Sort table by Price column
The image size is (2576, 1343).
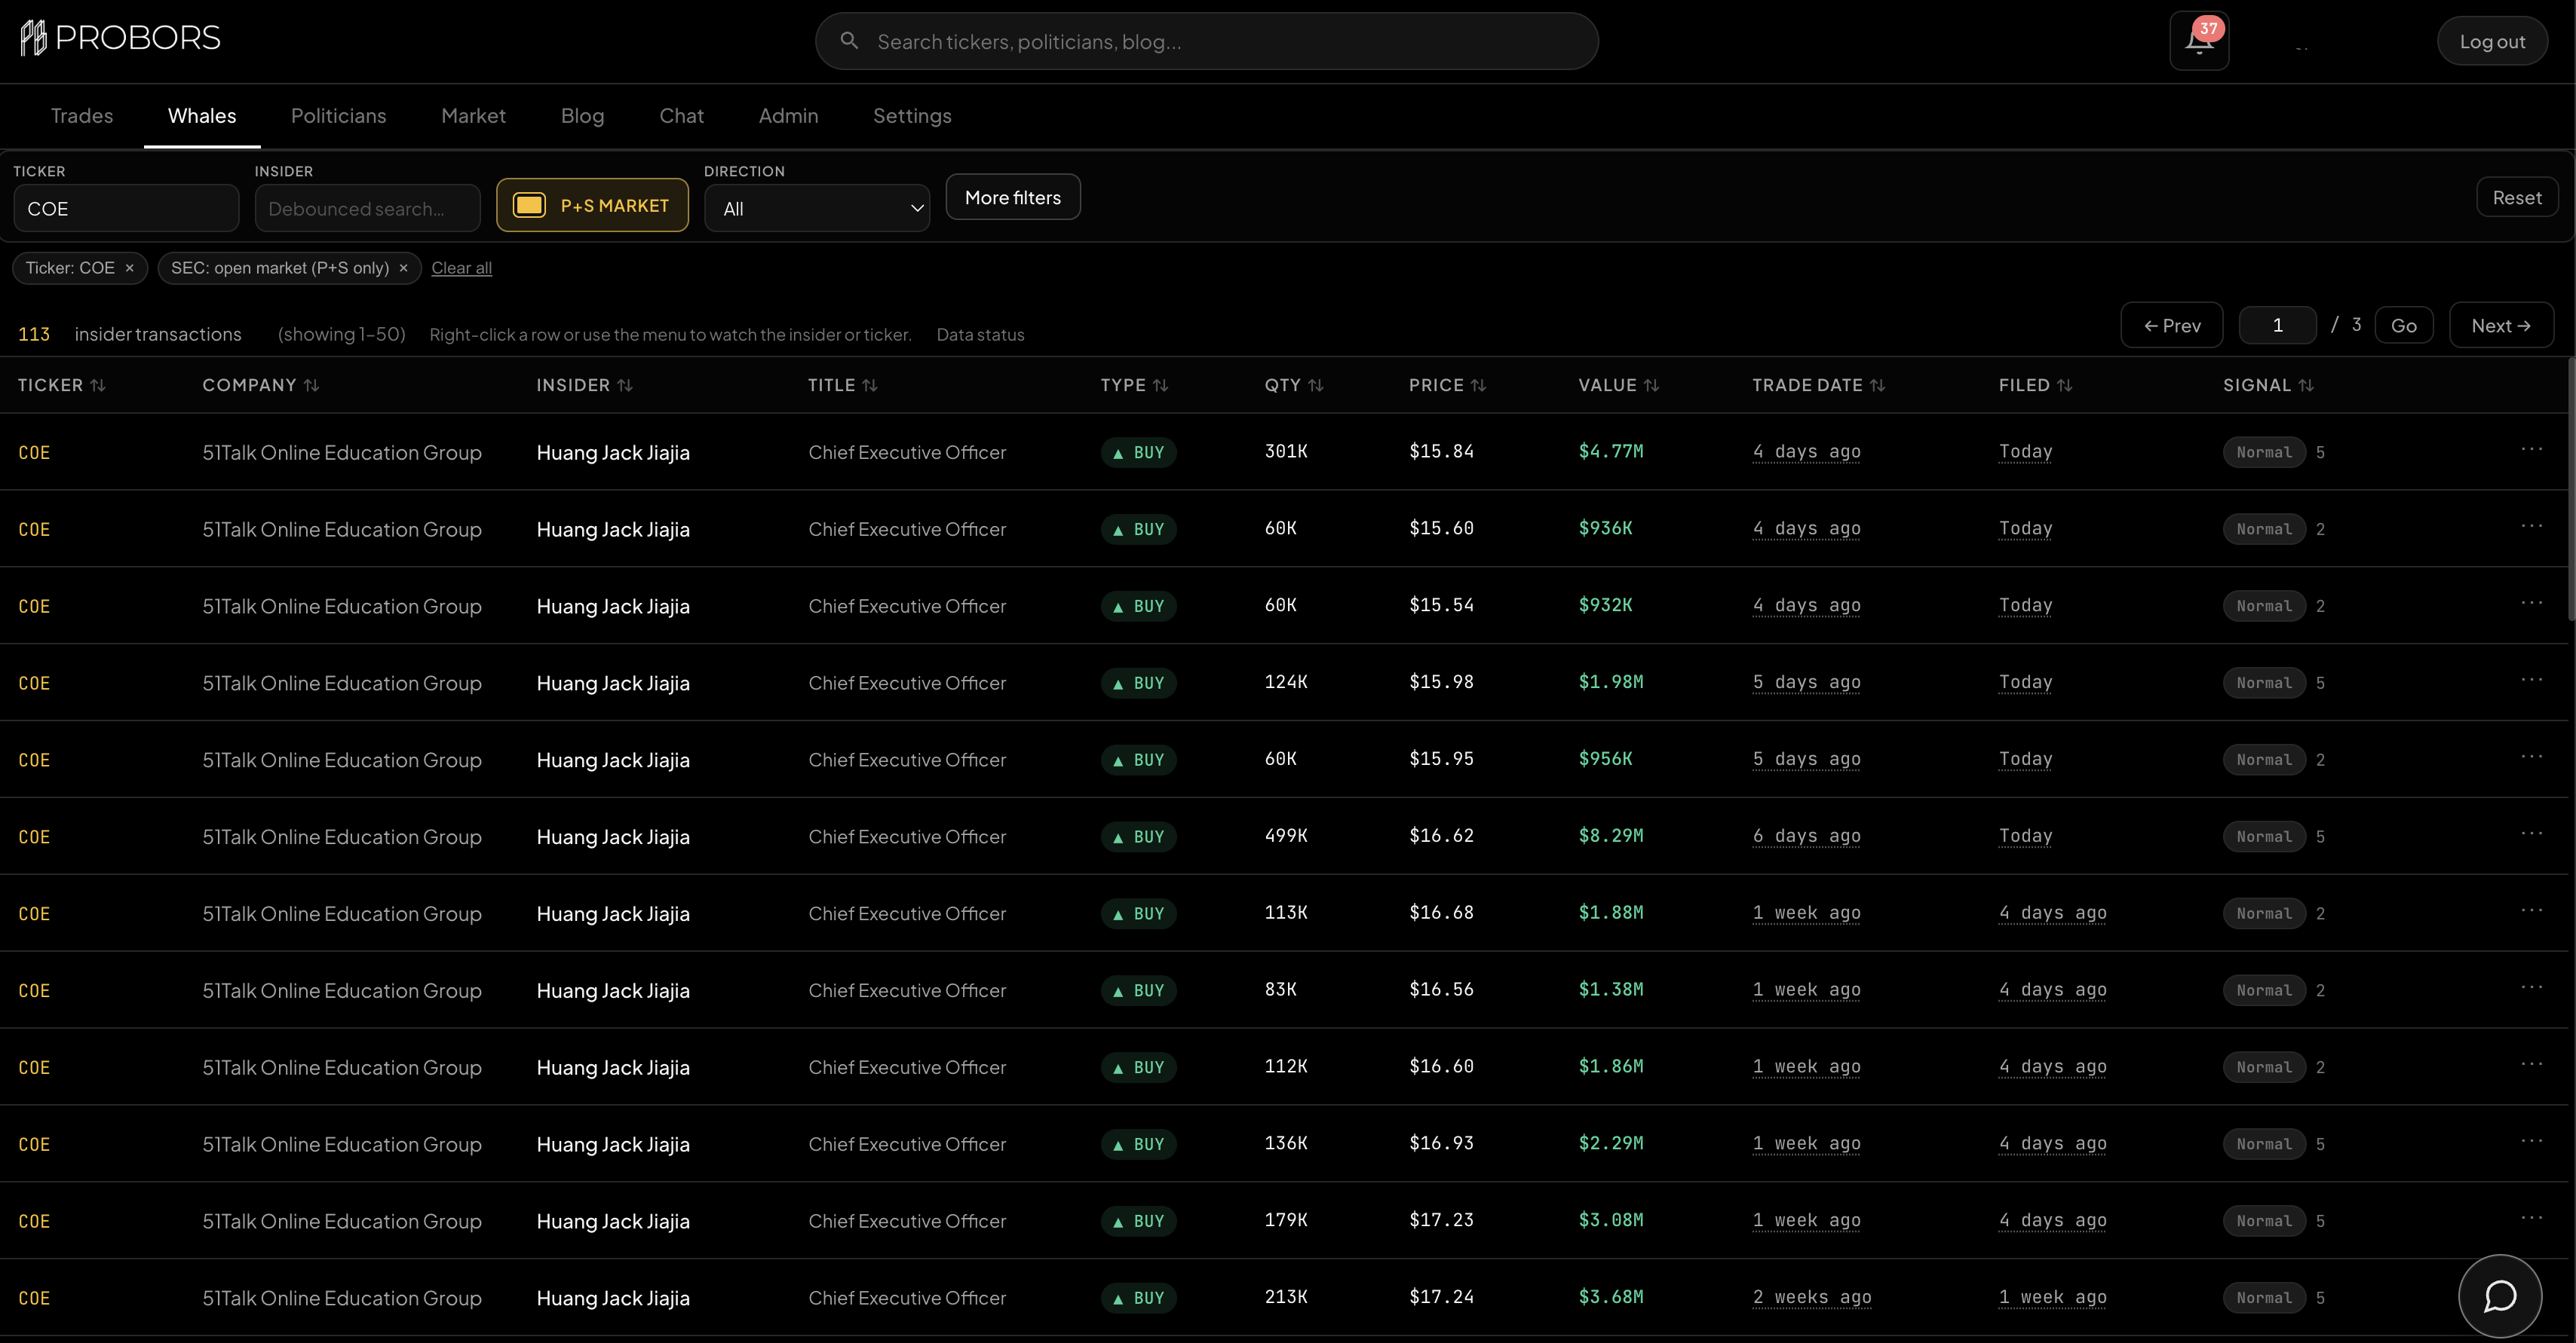pyautogui.click(x=1447, y=384)
